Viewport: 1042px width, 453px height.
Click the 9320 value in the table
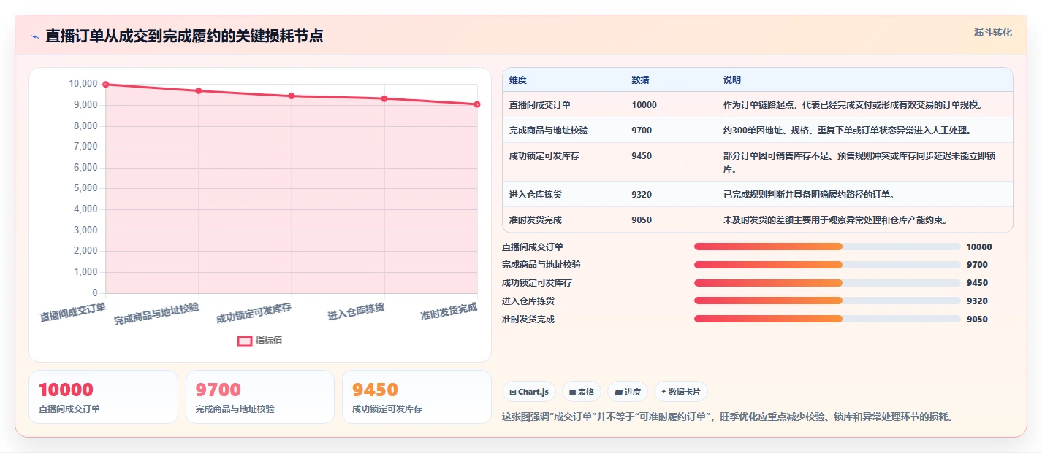click(642, 195)
